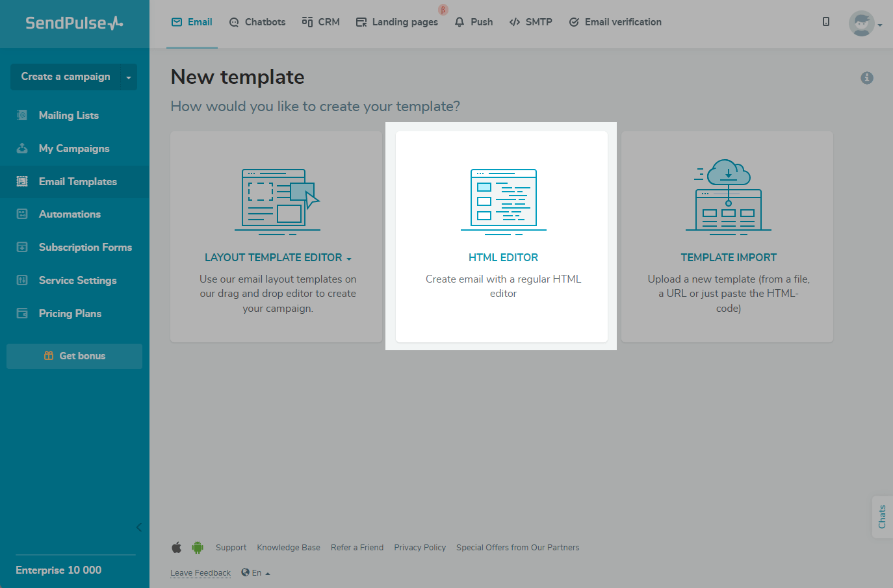Collapse the left sidebar with the chevron
This screenshot has height=588, width=893.
[x=138, y=527]
